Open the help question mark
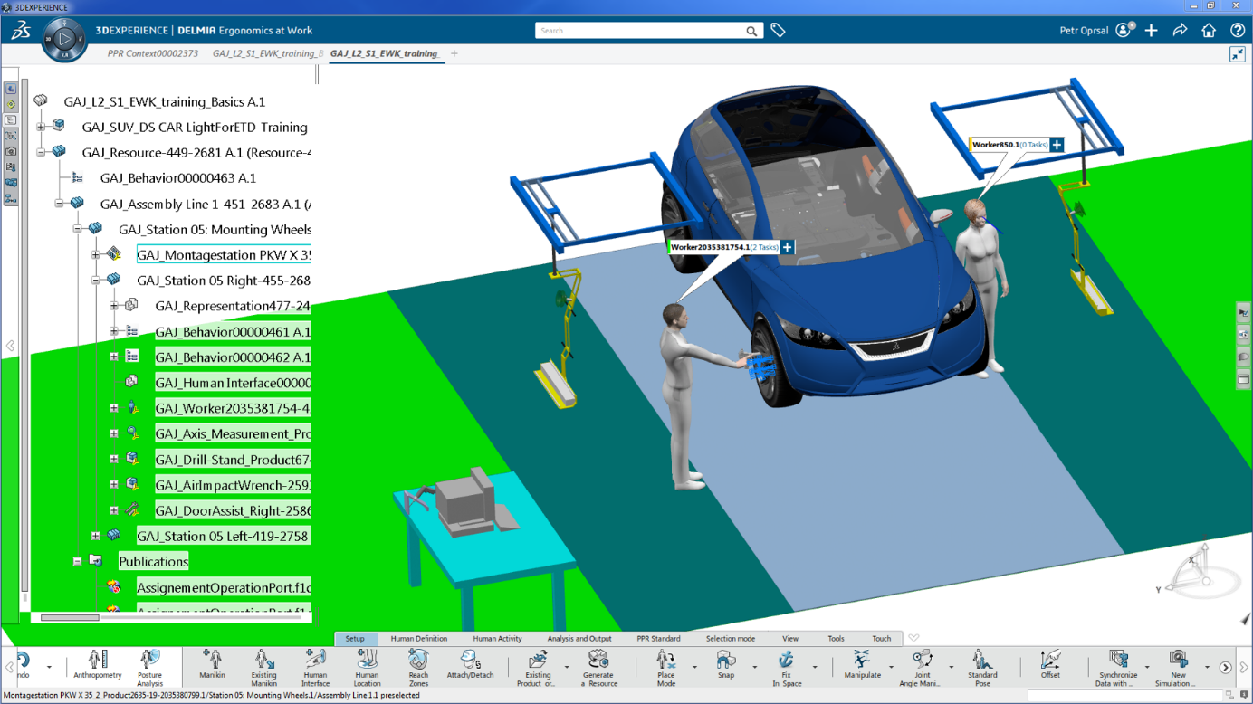This screenshot has width=1253, height=704. (x=1238, y=31)
